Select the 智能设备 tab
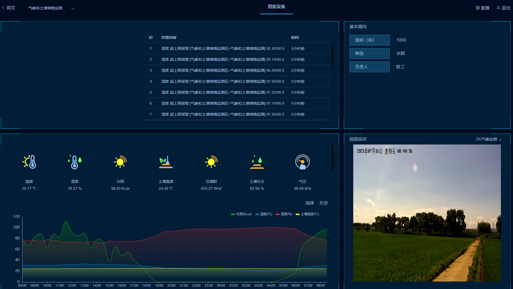The image size is (513, 289). (x=276, y=7)
